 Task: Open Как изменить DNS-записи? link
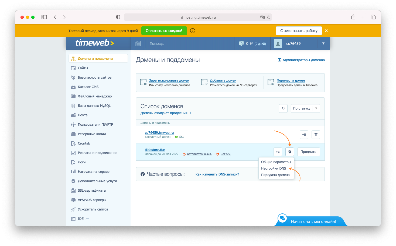pos(217,174)
